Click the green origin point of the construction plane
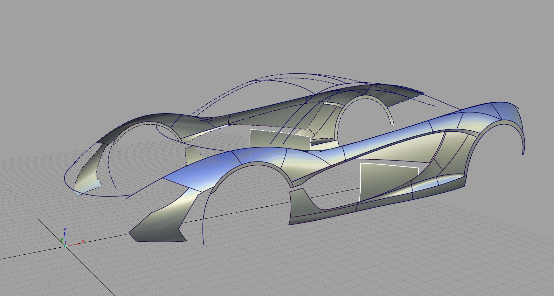This screenshot has height=296, width=554. tap(66, 246)
